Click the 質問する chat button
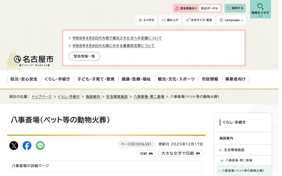The height and width of the screenshot is (176, 282). pos(235,8)
